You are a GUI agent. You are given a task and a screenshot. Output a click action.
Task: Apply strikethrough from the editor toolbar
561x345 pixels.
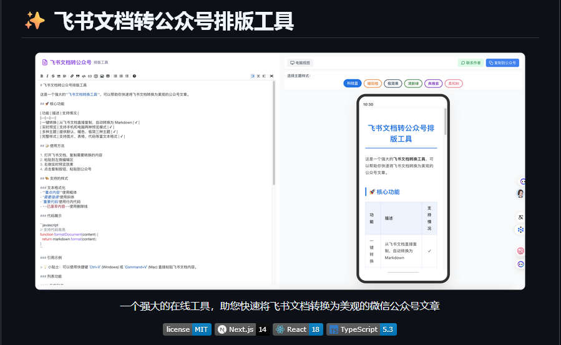[53, 76]
